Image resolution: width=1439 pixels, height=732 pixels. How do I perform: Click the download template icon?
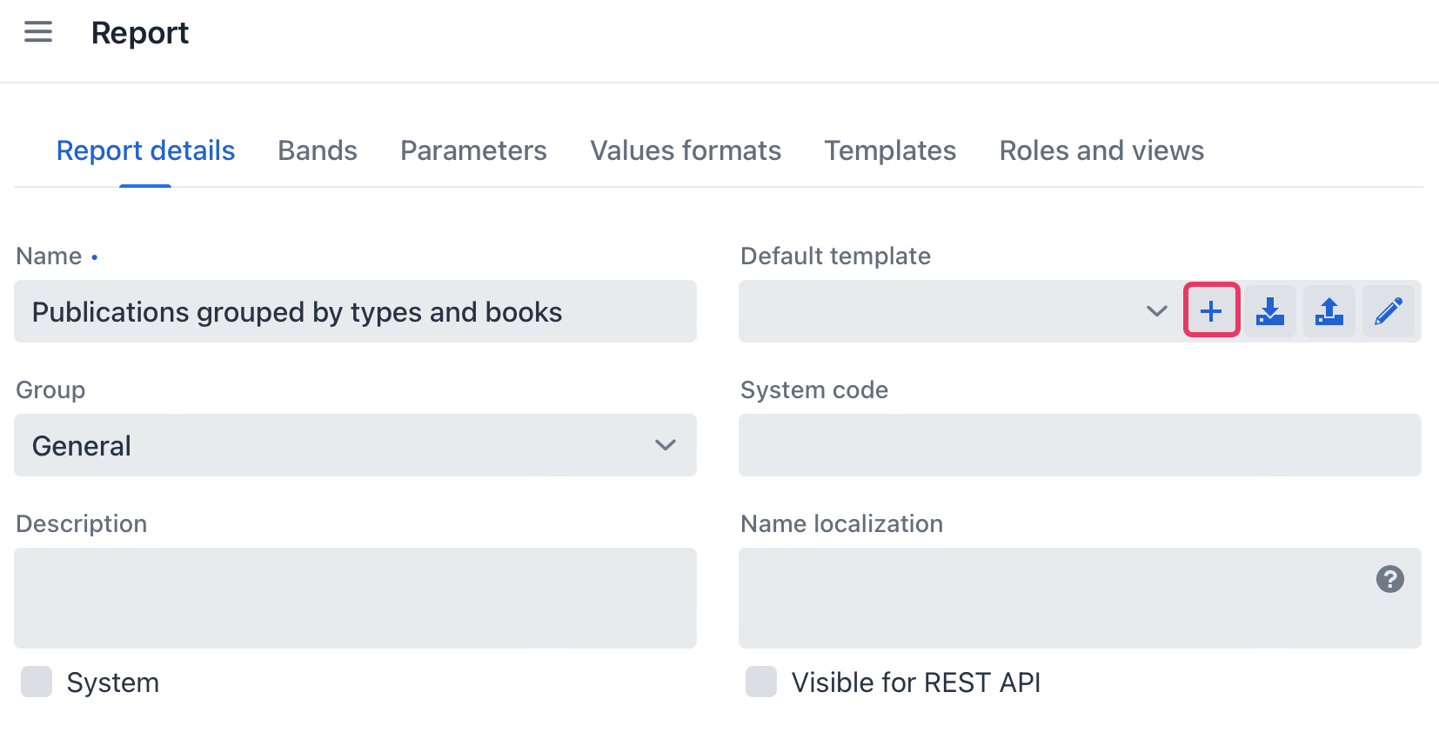tap(1270, 310)
